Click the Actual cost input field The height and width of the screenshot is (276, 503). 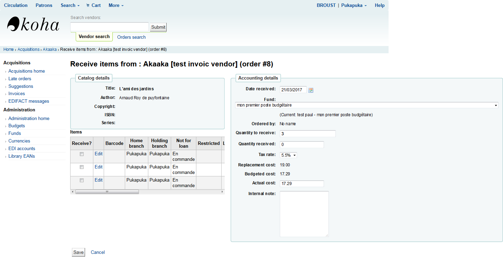pos(301,184)
